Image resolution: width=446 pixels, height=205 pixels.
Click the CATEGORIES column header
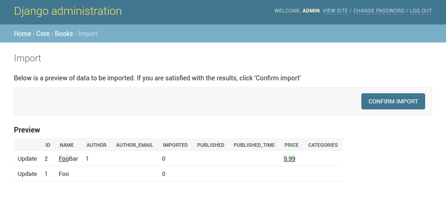[323, 145]
